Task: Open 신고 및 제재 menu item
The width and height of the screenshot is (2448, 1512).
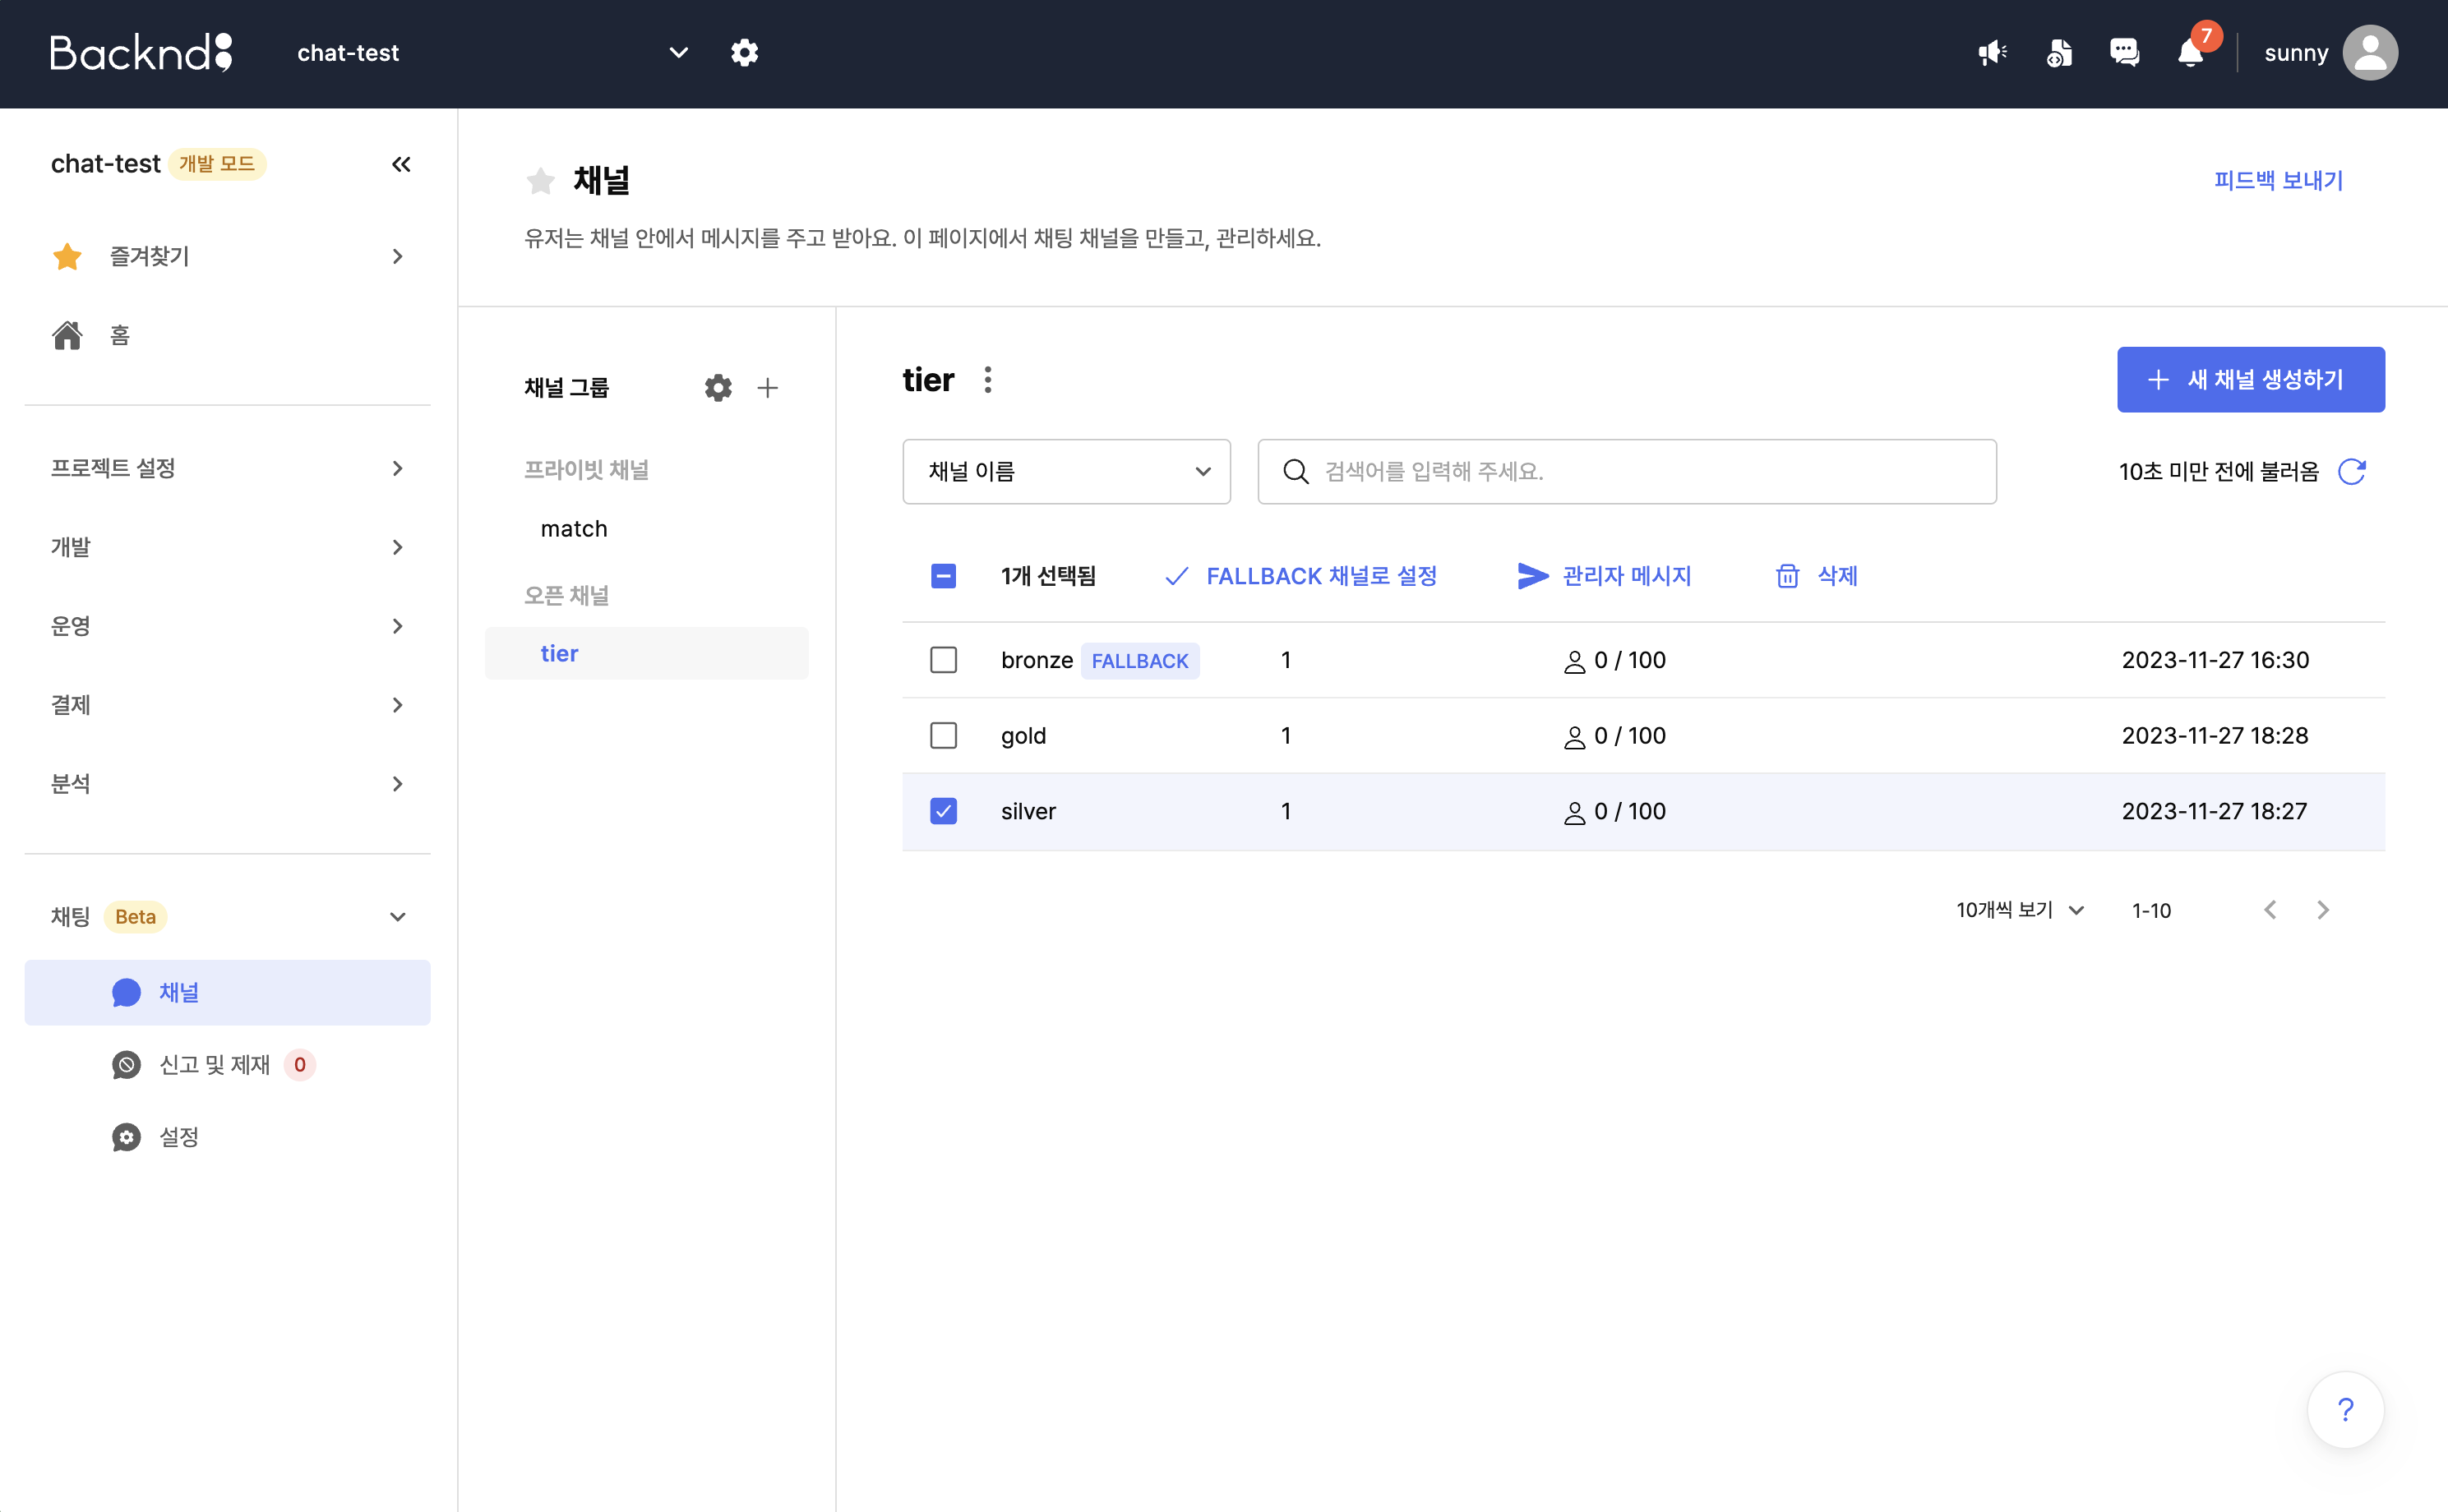Action: pyautogui.click(x=228, y=1065)
